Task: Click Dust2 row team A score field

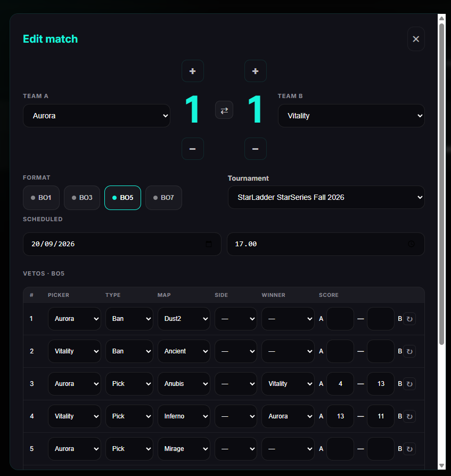Action: click(x=340, y=319)
